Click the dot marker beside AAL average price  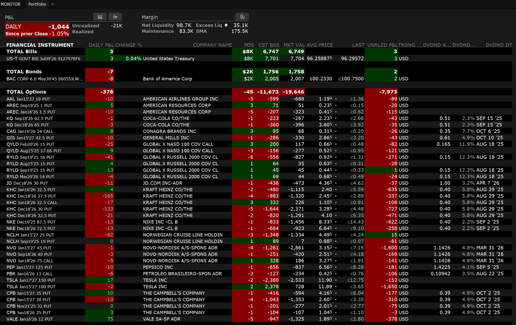pyautogui.click(x=336, y=99)
